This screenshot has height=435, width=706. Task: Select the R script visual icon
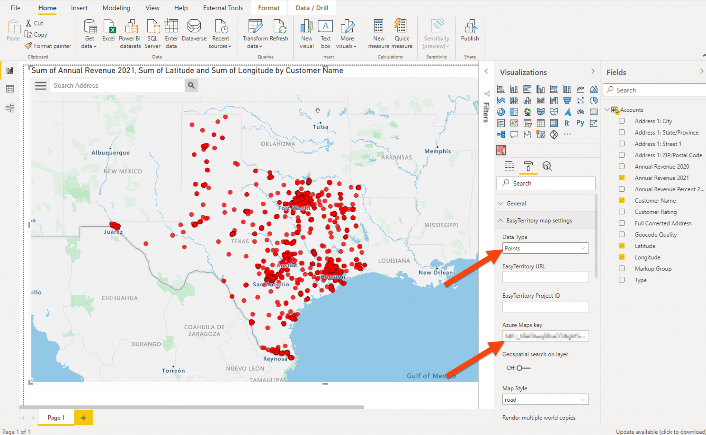pyautogui.click(x=567, y=123)
